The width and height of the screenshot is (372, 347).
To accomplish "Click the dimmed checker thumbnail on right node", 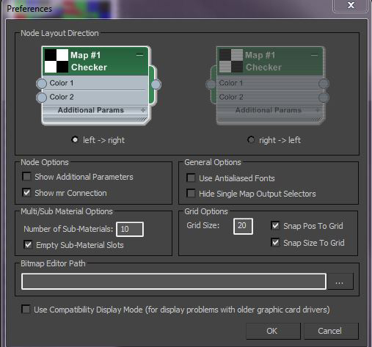I will [231, 61].
